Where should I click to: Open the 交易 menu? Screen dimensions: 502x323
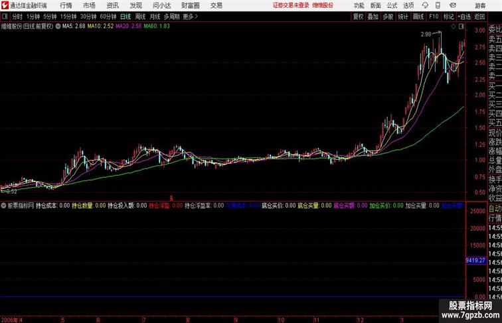coord(216,5)
